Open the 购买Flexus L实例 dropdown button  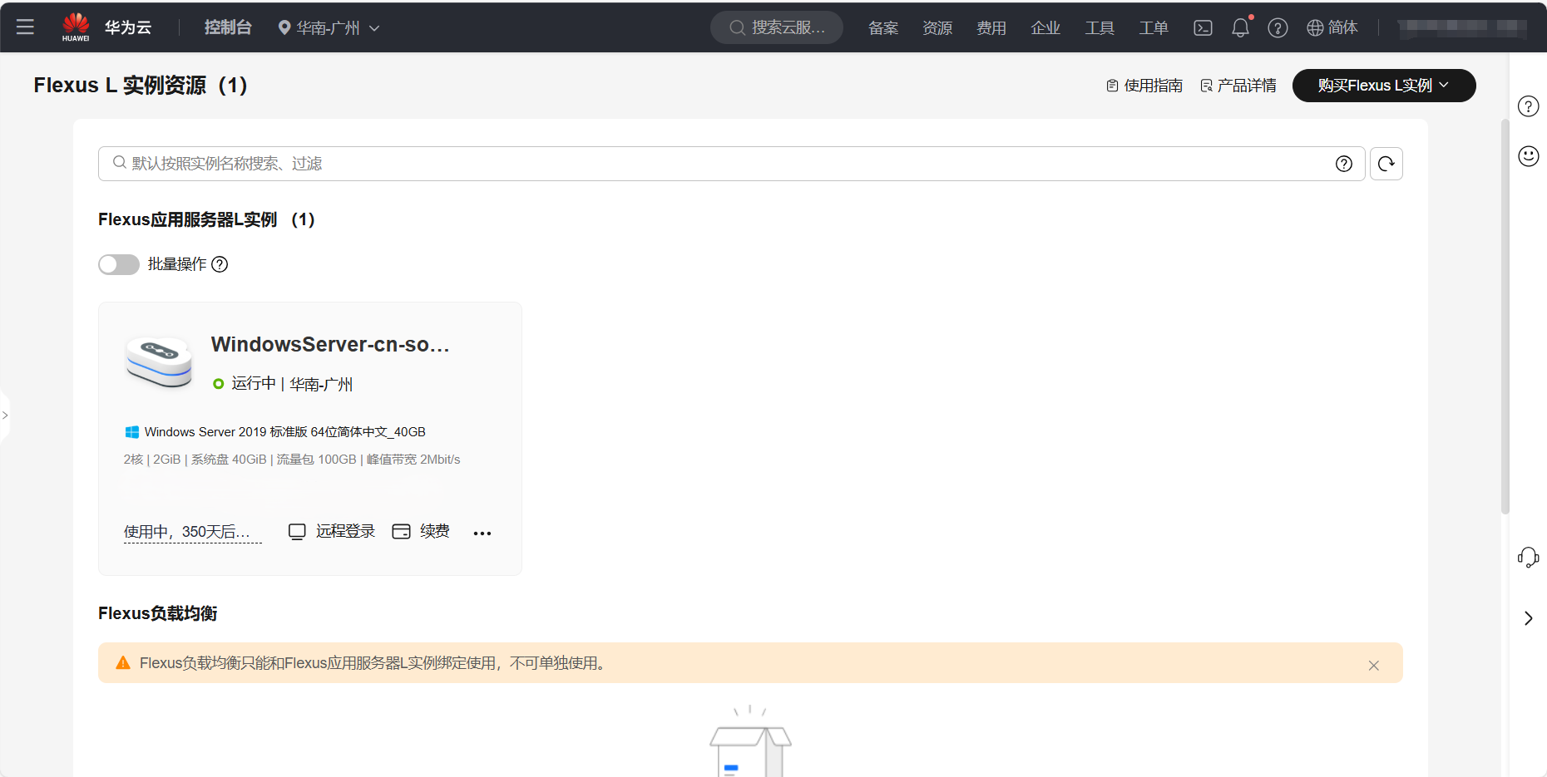(1383, 86)
